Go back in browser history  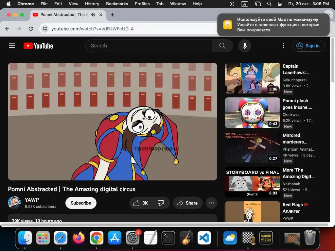7,29
